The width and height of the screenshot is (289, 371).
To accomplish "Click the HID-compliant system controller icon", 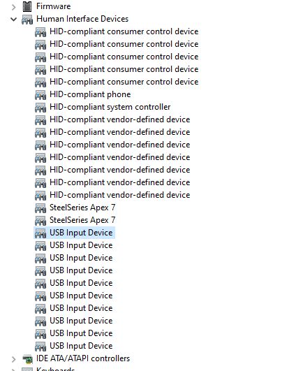I will [40, 107].
